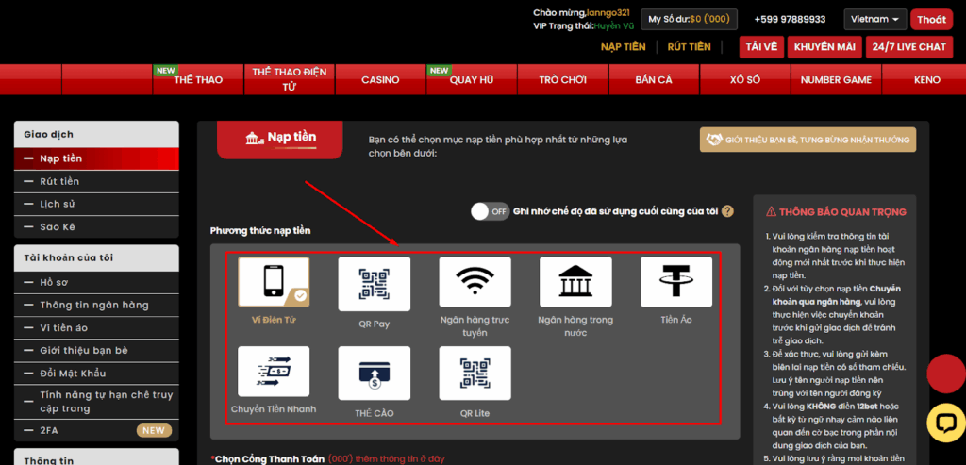The image size is (966, 465).
Task: Open Lịch sử in sidebar
Action: pyautogui.click(x=97, y=205)
